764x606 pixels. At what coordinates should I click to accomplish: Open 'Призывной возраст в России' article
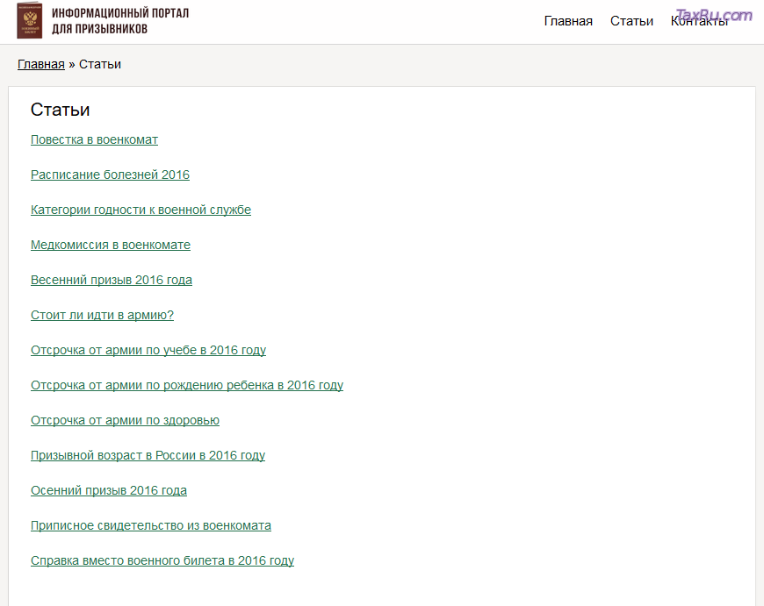148,455
